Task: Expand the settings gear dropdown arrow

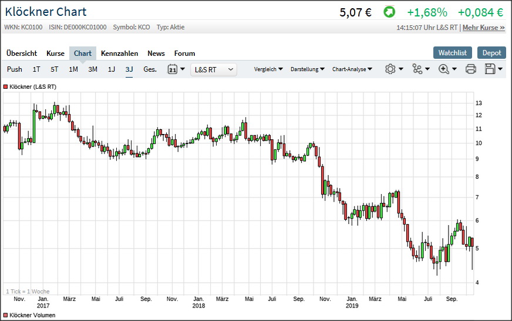Action: [401, 69]
